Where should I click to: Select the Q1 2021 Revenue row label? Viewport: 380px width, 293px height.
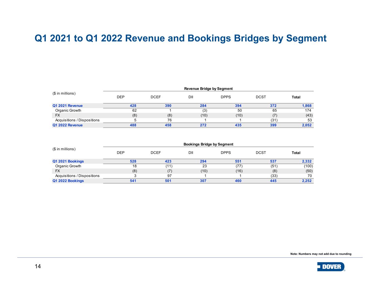(68, 106)
